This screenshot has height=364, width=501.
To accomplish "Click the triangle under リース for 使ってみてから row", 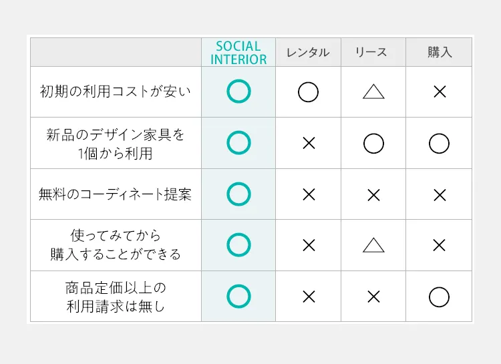I will [x=373, y=245].
